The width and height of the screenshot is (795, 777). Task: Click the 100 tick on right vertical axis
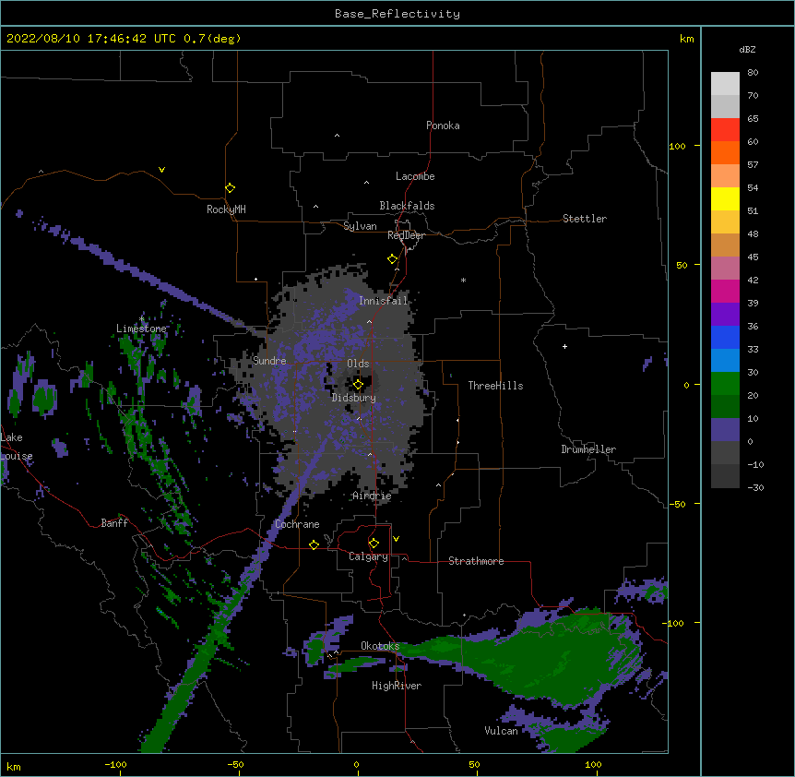(677, 146)
